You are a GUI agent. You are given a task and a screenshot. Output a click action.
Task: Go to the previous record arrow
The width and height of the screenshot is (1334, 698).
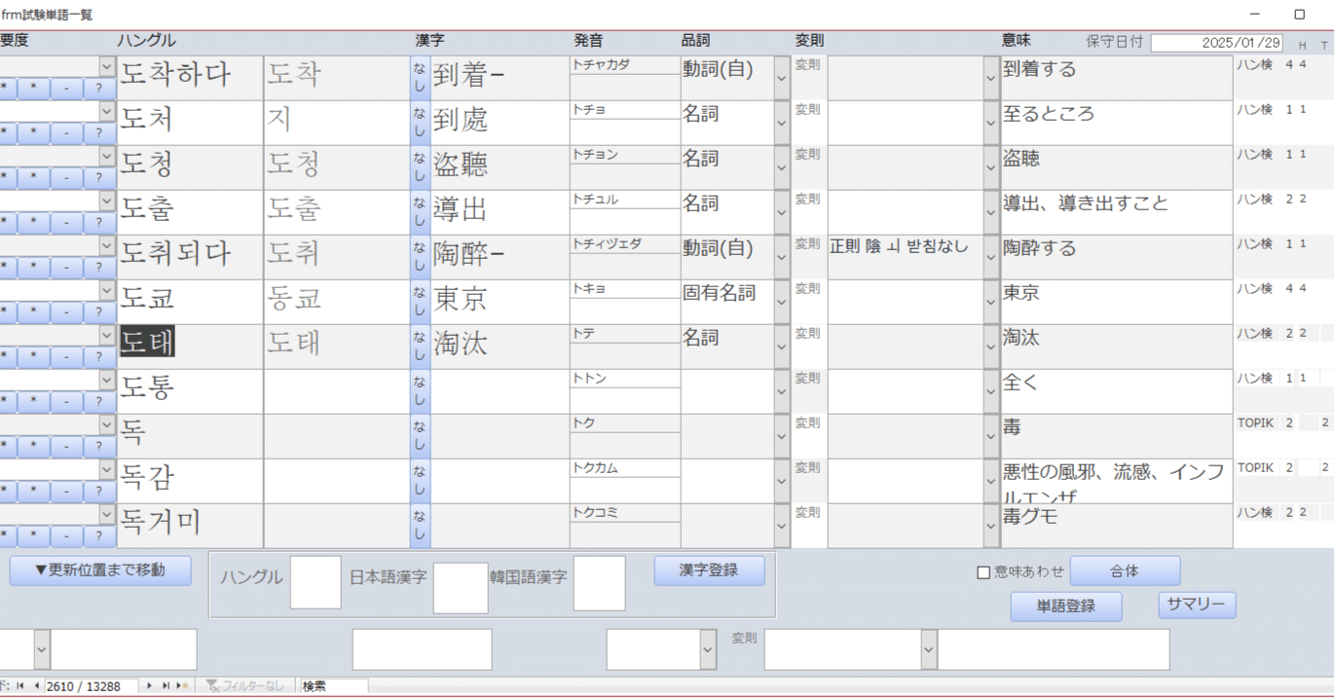(x=36, y=686)
